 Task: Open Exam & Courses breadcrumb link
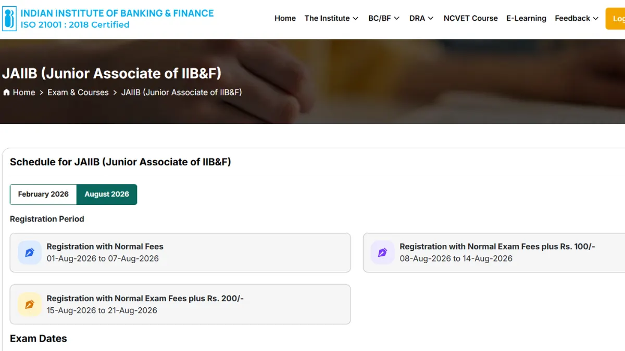[78, 93]
